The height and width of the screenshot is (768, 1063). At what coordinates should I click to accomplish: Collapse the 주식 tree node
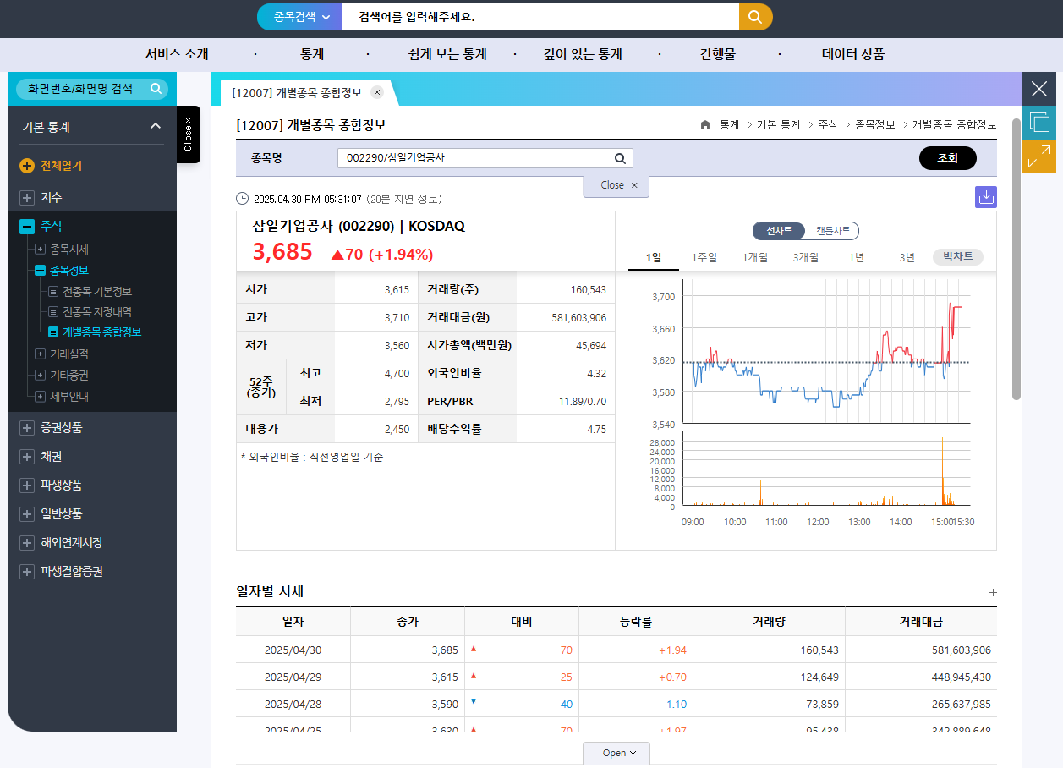(27, 226)
